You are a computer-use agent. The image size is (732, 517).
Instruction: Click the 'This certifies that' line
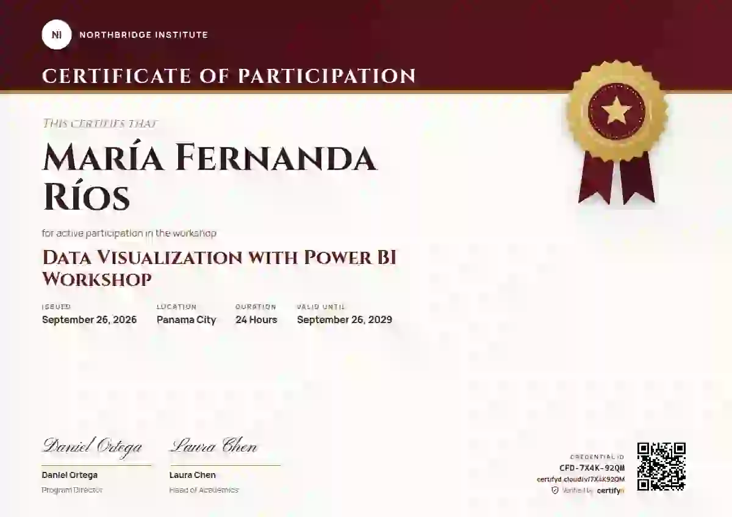(99, 123)
